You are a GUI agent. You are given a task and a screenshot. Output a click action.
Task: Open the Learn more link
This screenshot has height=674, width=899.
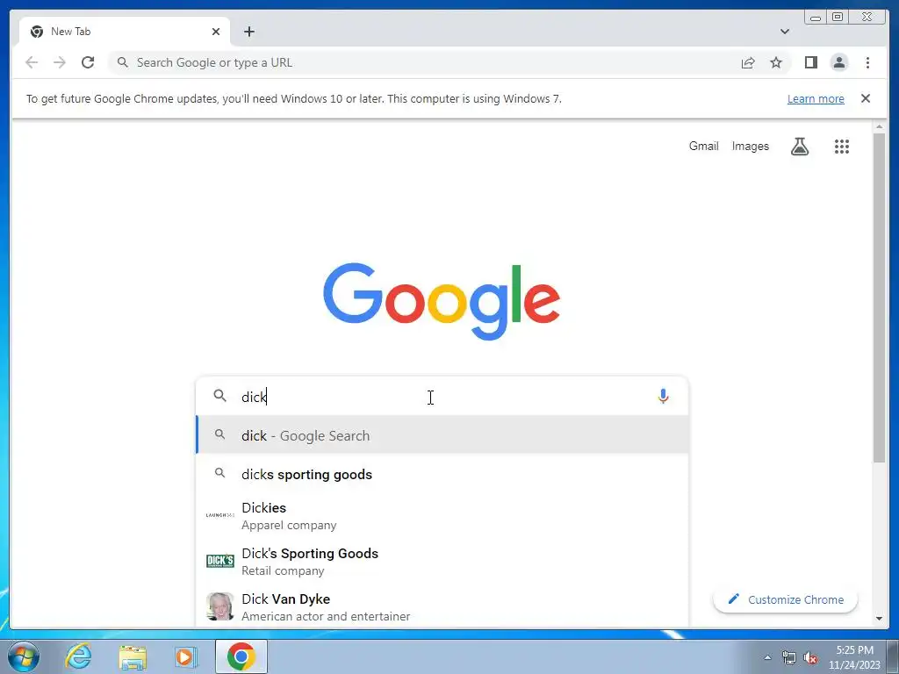pos(816,98)
